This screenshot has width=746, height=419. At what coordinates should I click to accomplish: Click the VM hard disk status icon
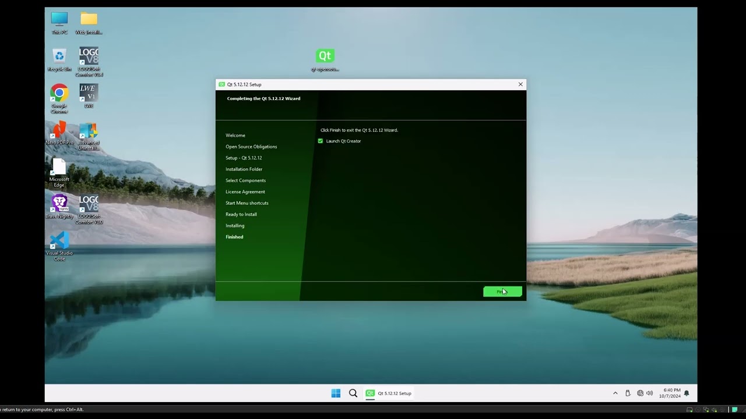[x=689, y=410]
